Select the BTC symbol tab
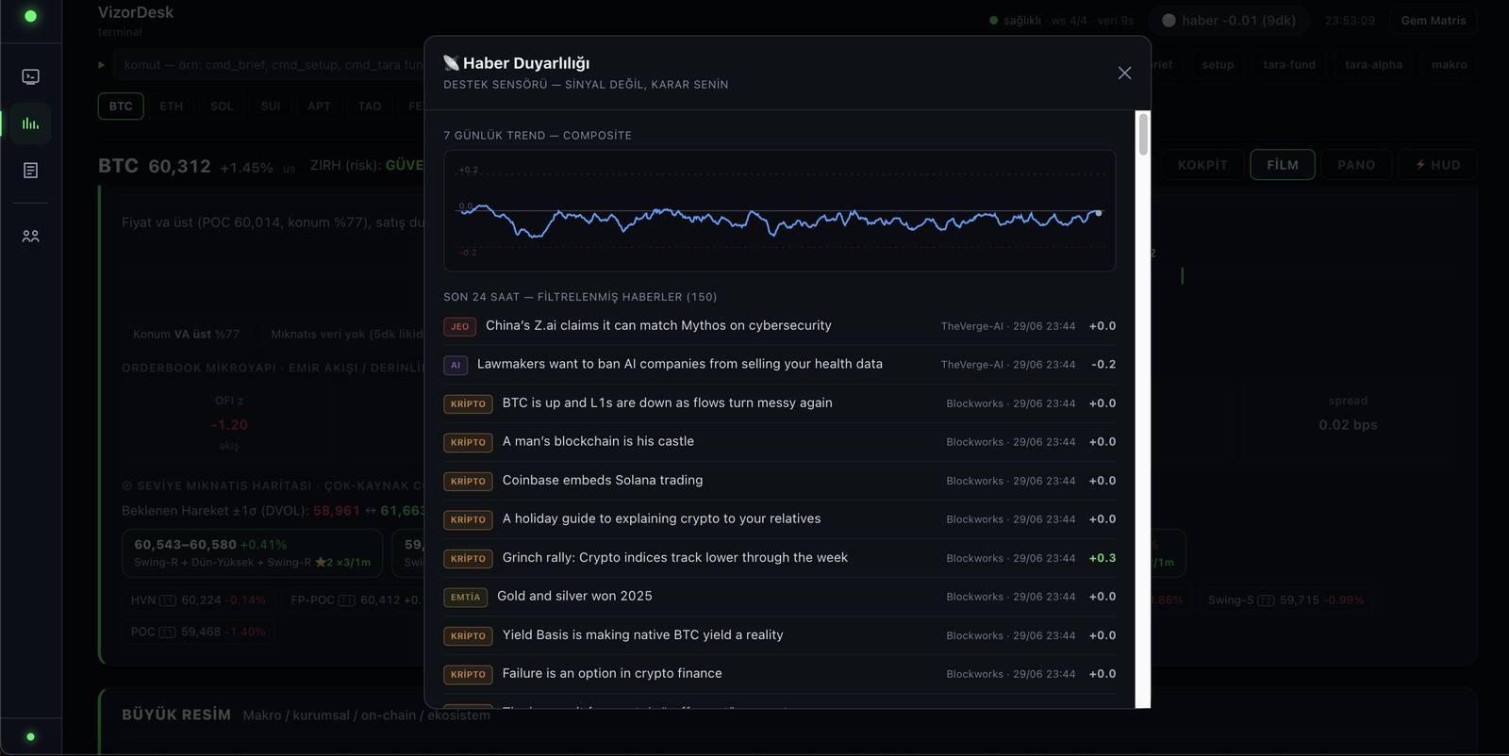The width and height of the screenshot is (1509, 756). click(121, 106)
